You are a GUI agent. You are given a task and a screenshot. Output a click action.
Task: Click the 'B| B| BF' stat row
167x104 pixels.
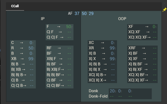click(x=60, y=75)
